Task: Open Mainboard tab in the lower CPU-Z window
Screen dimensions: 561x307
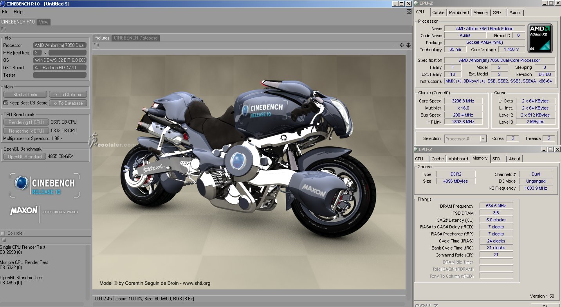Action: 458,159
